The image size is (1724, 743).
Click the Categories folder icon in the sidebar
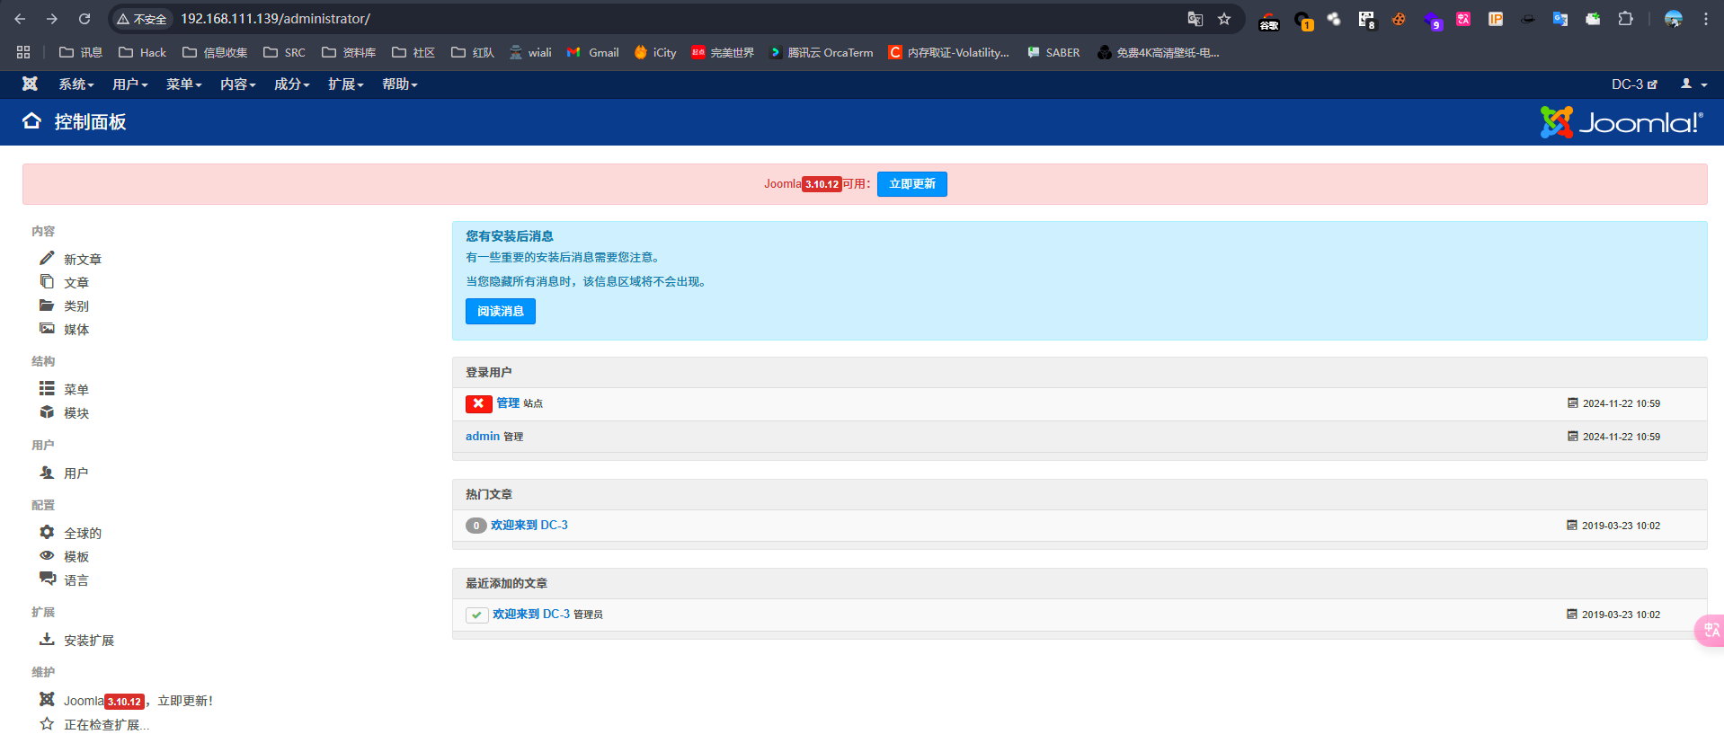[47, 305]
